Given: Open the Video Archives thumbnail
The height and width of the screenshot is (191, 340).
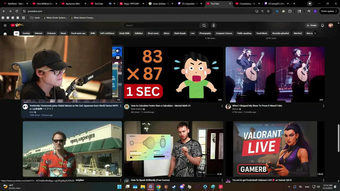Looking at the screenshot, I should pyautogui.click(x=72, y=149).
